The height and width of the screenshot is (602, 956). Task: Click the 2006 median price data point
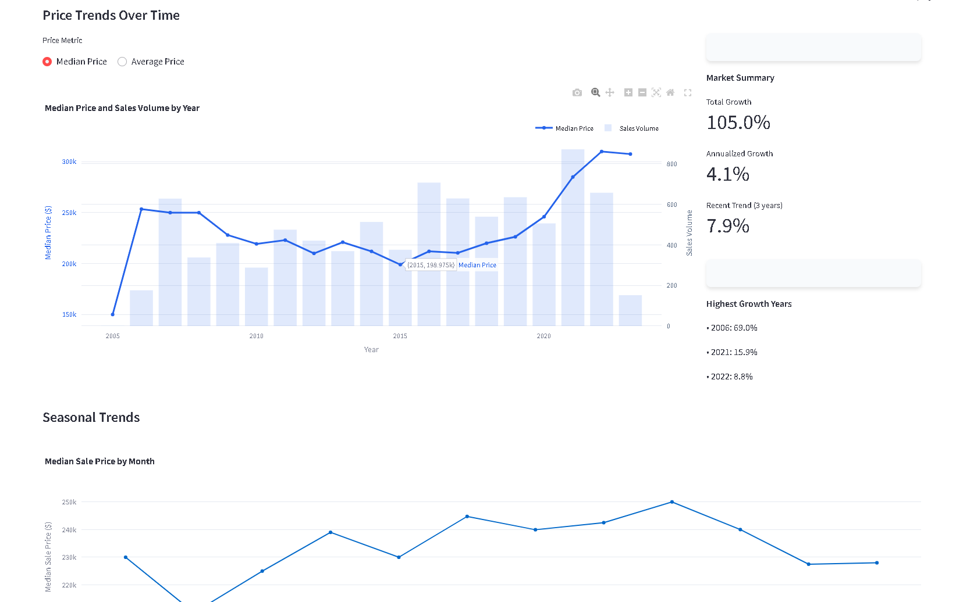click(141, 209)
